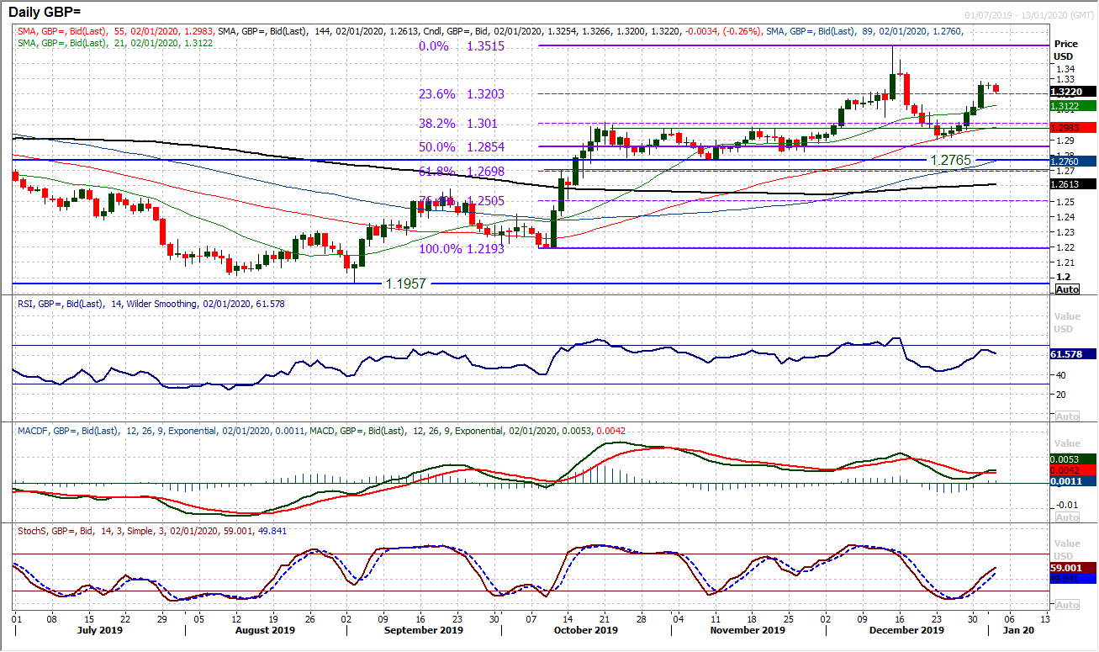This screenshot has width=1099, height=652.
Task: Select the blue 1.2760 SMA price label
Action: [x=1073, y=161]
